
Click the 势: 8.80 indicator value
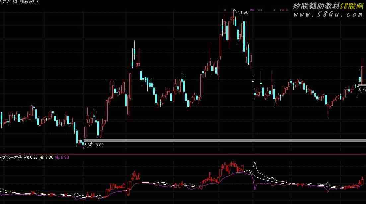point(31,157)
